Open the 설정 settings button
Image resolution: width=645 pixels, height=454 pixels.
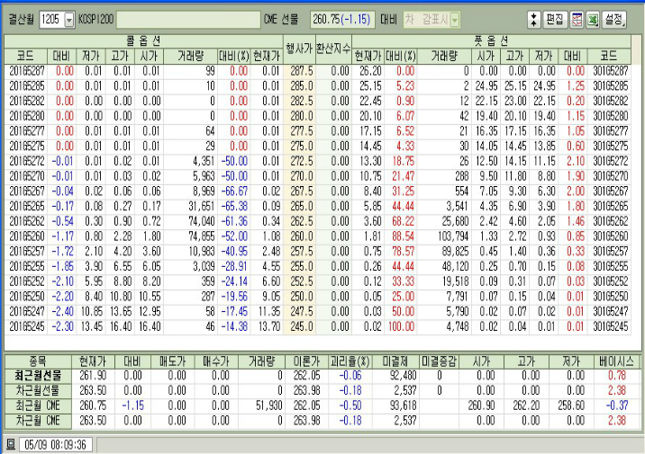[x=615, y=19]
